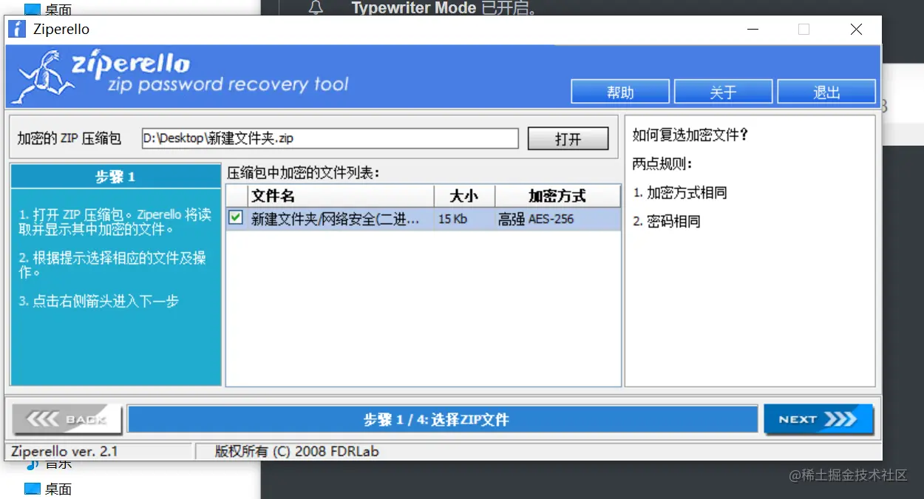Click the bell icon beside Typewriter Mode in background window
Screen dimensions: 924x499
point(316,8)
